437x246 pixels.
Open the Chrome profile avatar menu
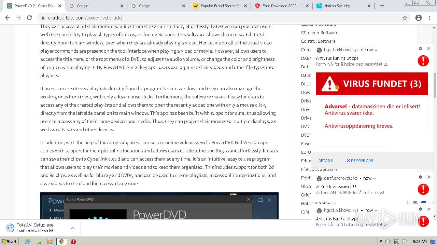pos(419,18)
